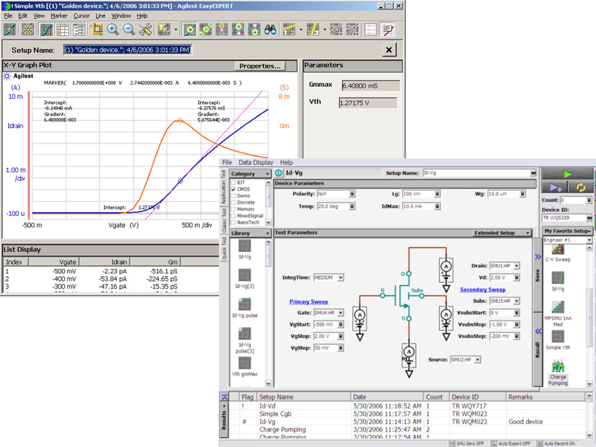Click the yellow repeat measurement icon
Screen dimensions: 596x447
pyautogui.click(x=581, y=187)
